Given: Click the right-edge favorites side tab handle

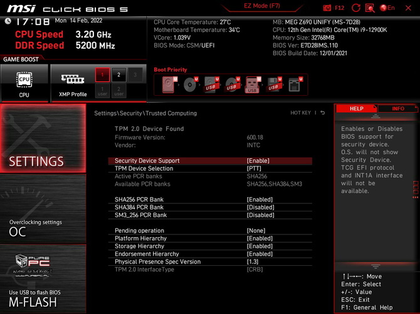Looking at the screenshot, I should 416,190.
